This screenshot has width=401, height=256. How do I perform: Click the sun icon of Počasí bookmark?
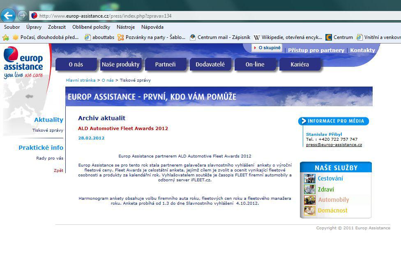(x=16, y=37)
